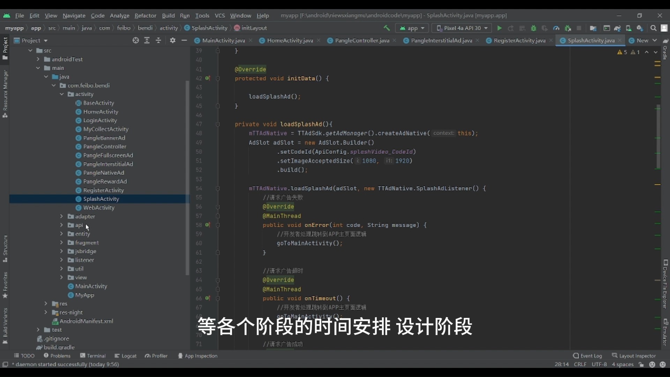Toggle fold marker at loadSplashAd method

[x=218, y=124]
